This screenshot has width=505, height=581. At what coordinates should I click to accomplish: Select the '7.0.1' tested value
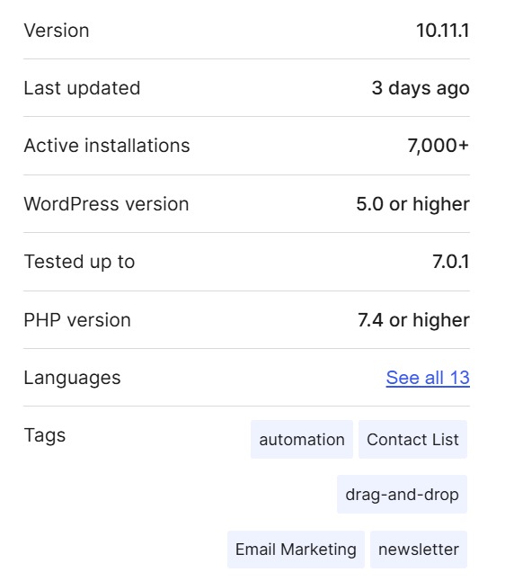[451, 262]
